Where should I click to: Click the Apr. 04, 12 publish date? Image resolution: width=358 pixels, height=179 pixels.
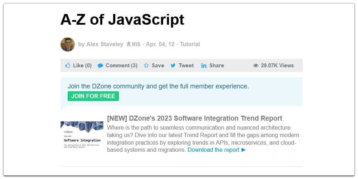point(160,44)
